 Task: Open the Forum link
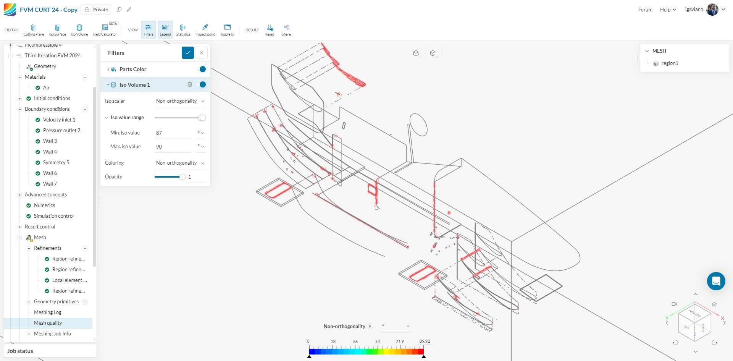click(645, 10)
